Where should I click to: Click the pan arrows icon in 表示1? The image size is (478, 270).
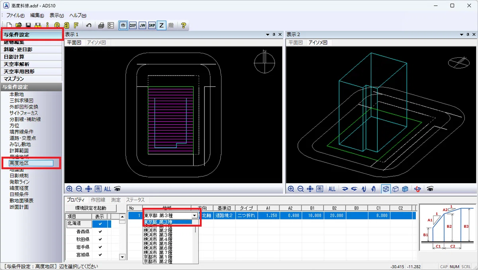click(88, 189)
